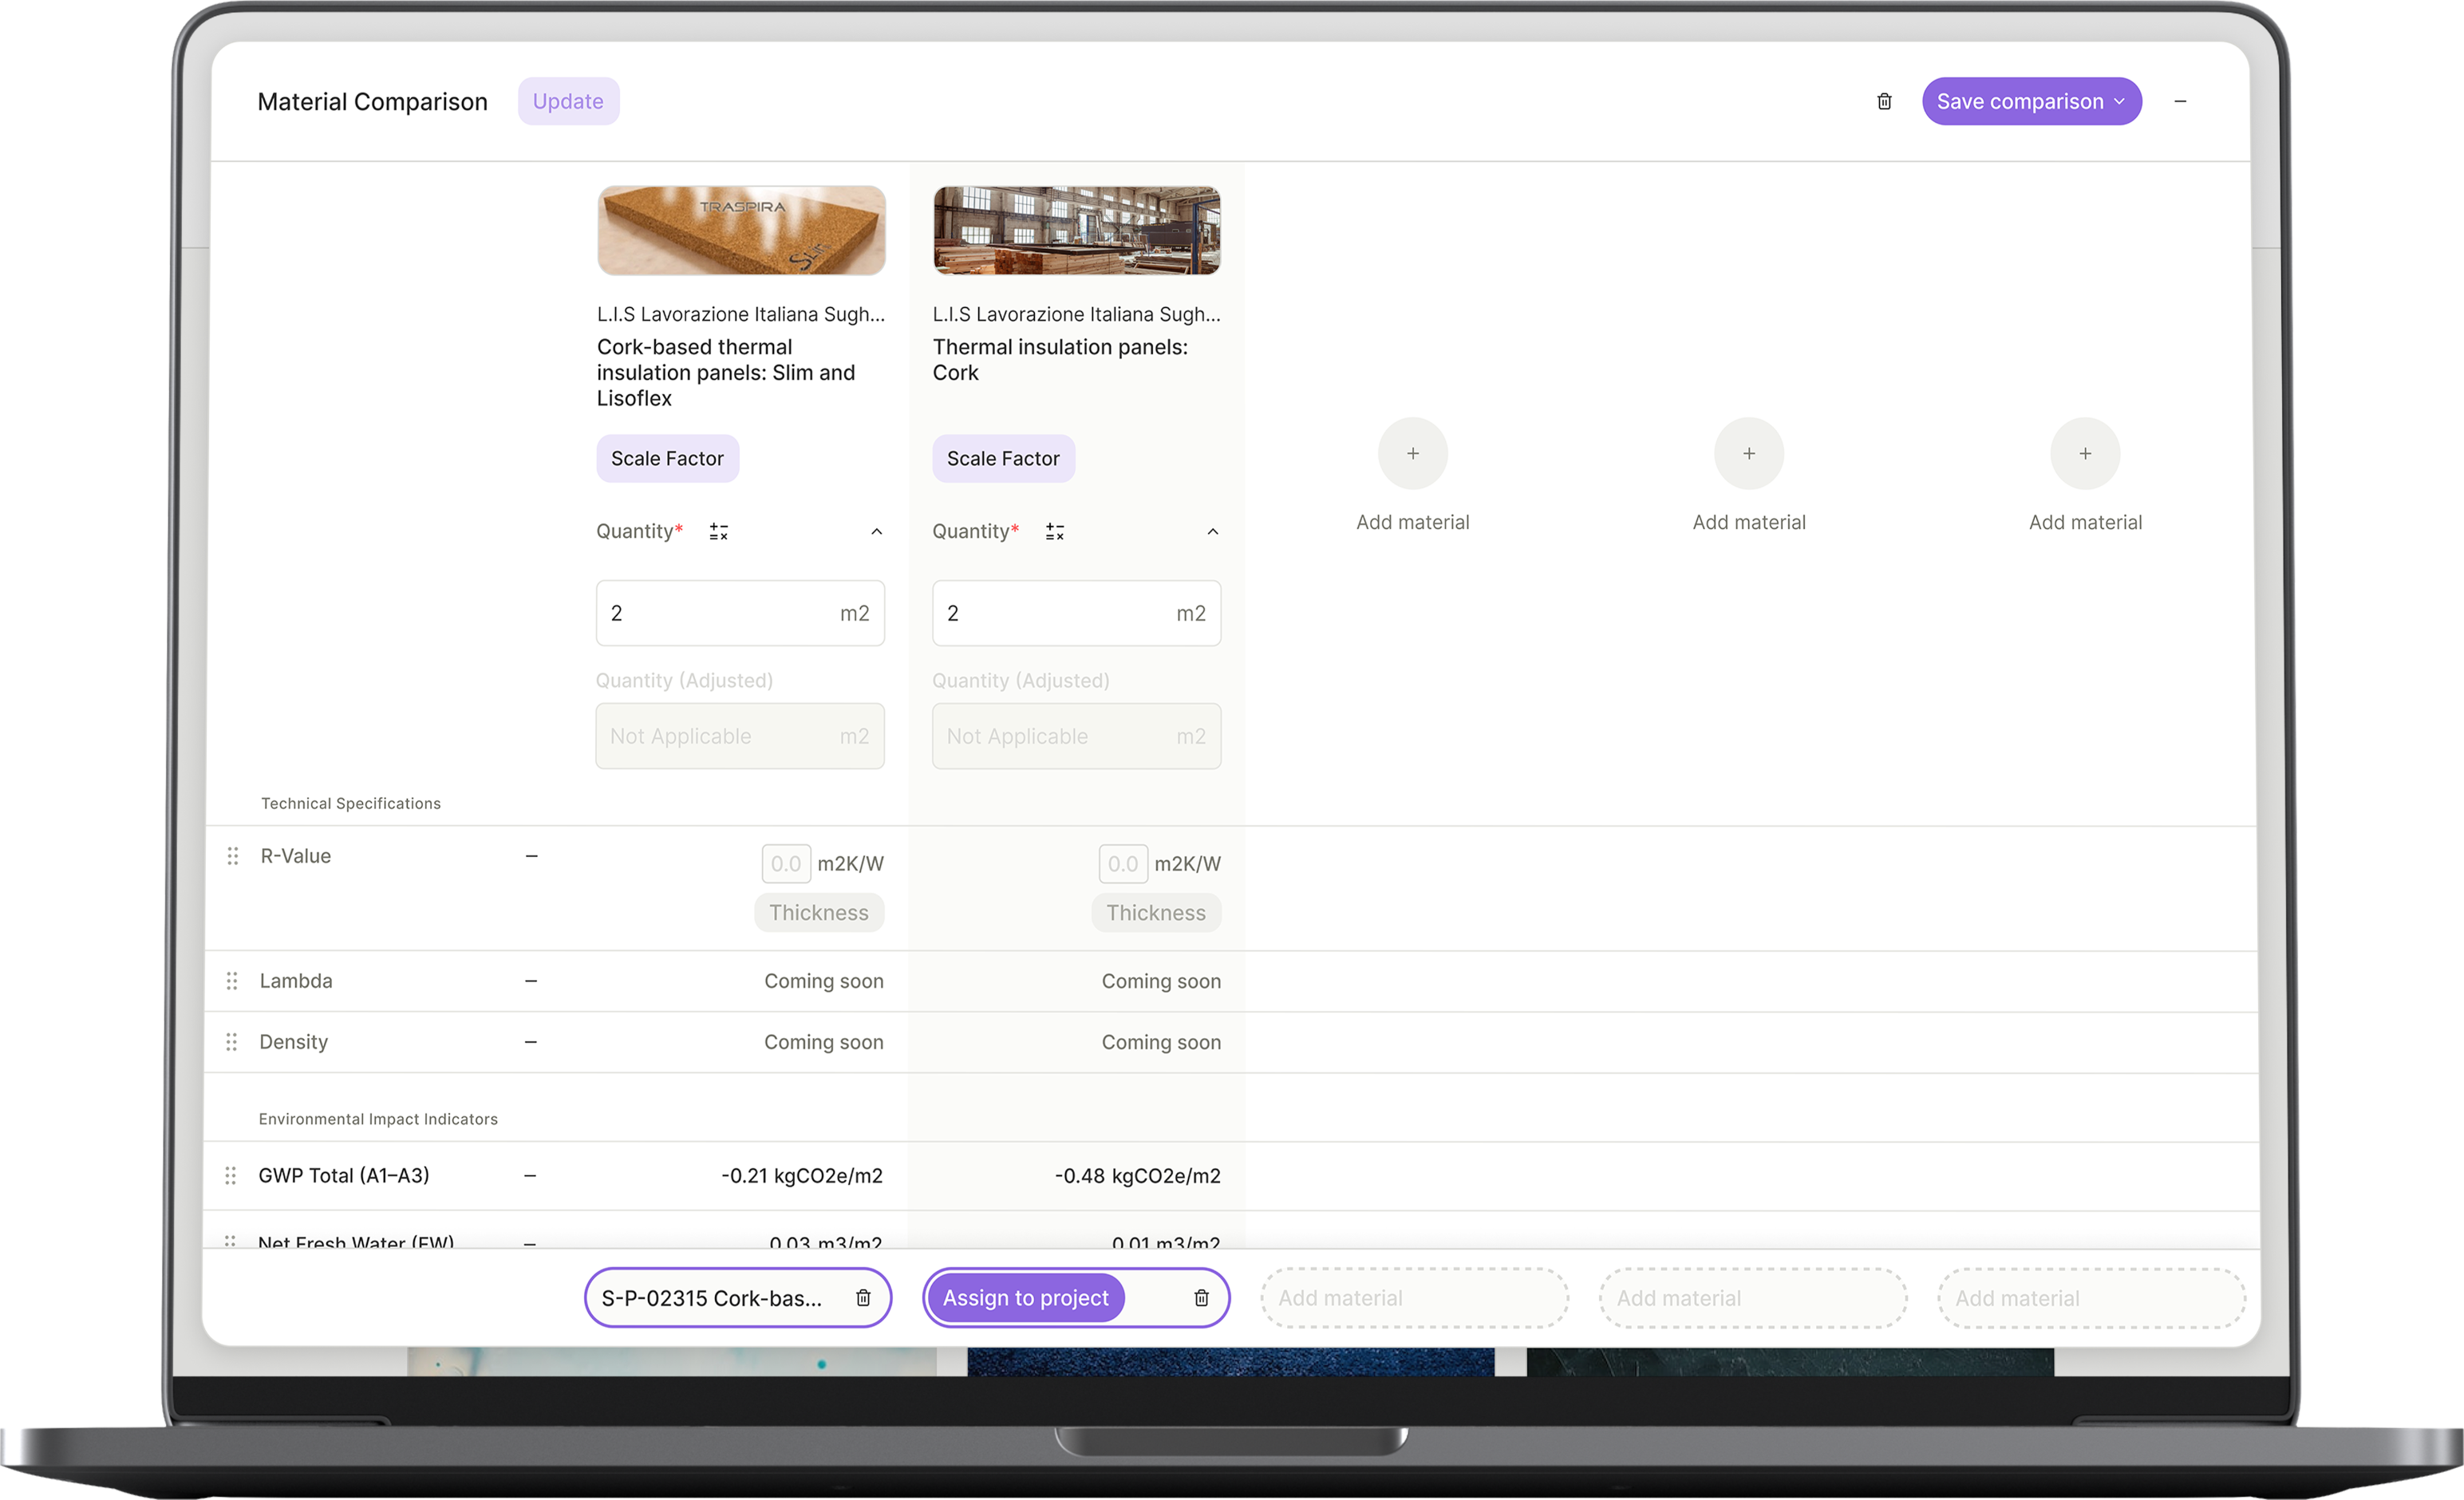The width and height of the screenshot is (2464, 1500).
Task: Collapse the first material's Quantity section
Action: coord(876,531)
